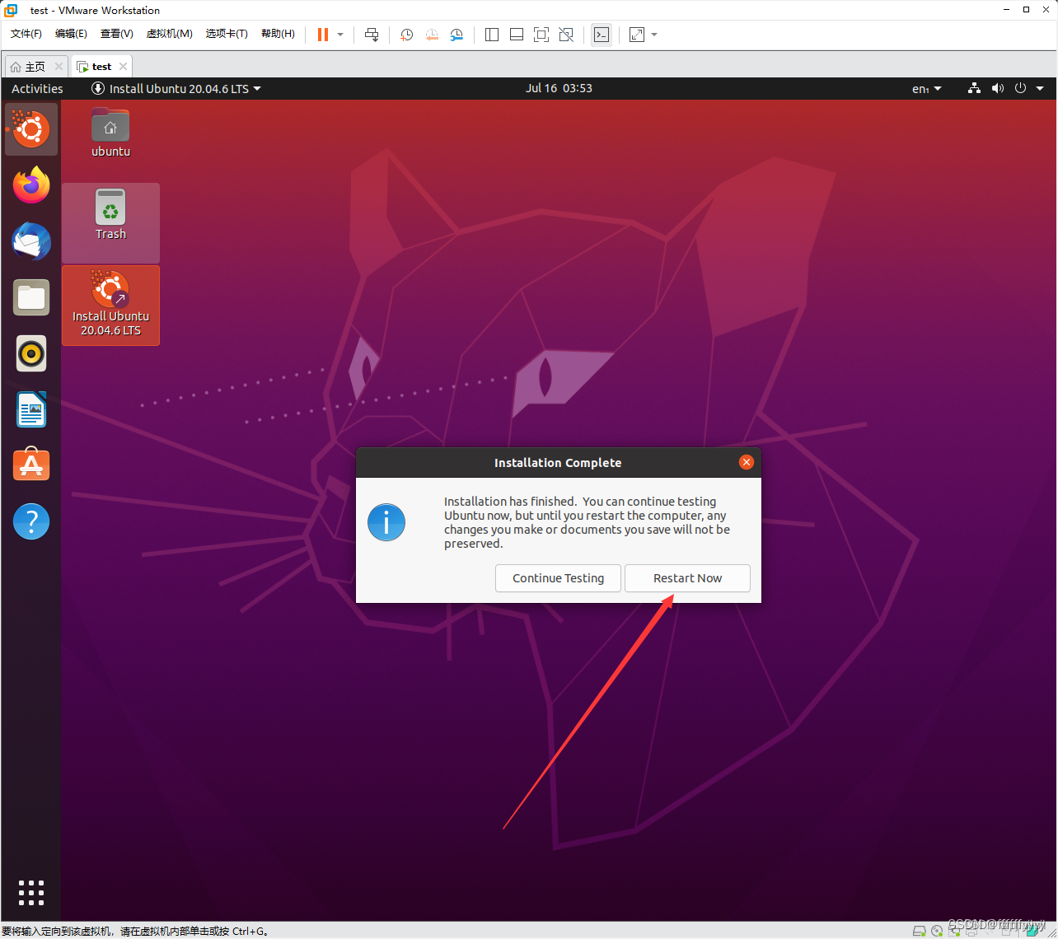Open Rhythmbox from the dock
The height and width of the screenshot is (939, 1058).
31,353
